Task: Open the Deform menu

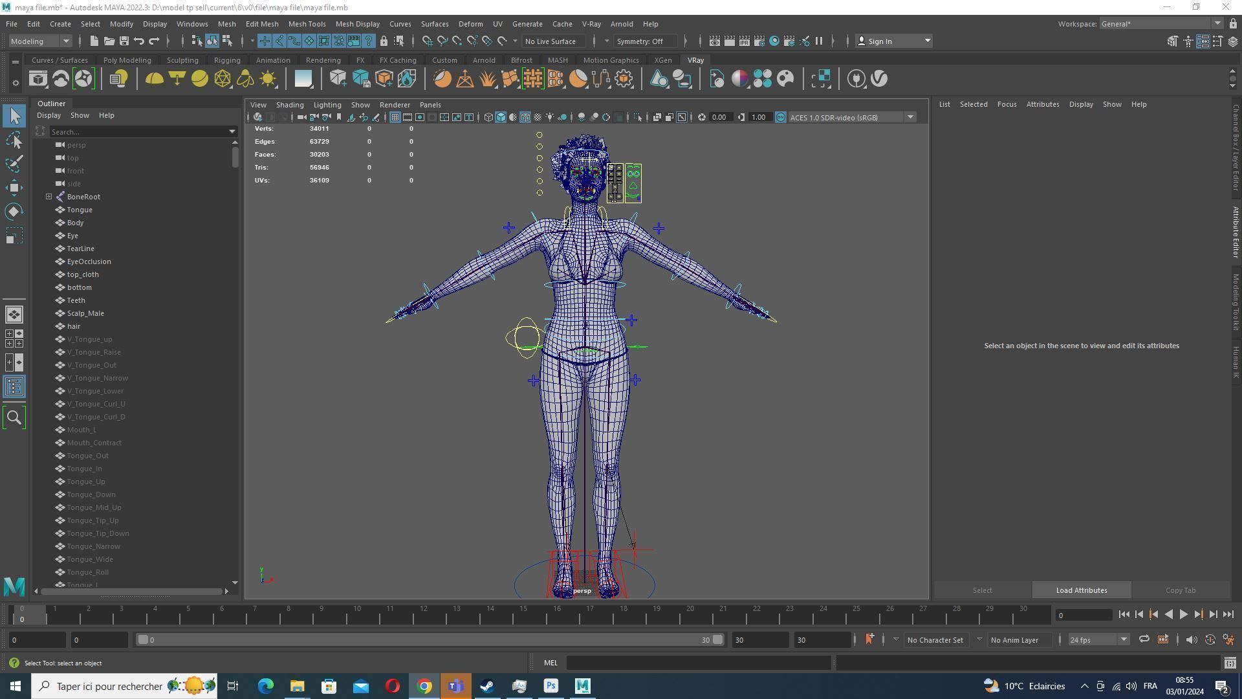Action: click(470, 24)
